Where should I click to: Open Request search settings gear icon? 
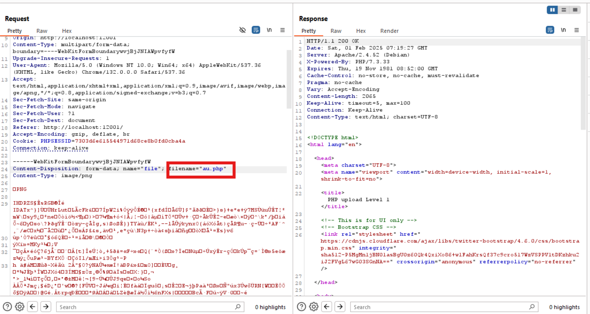point(20,307)
